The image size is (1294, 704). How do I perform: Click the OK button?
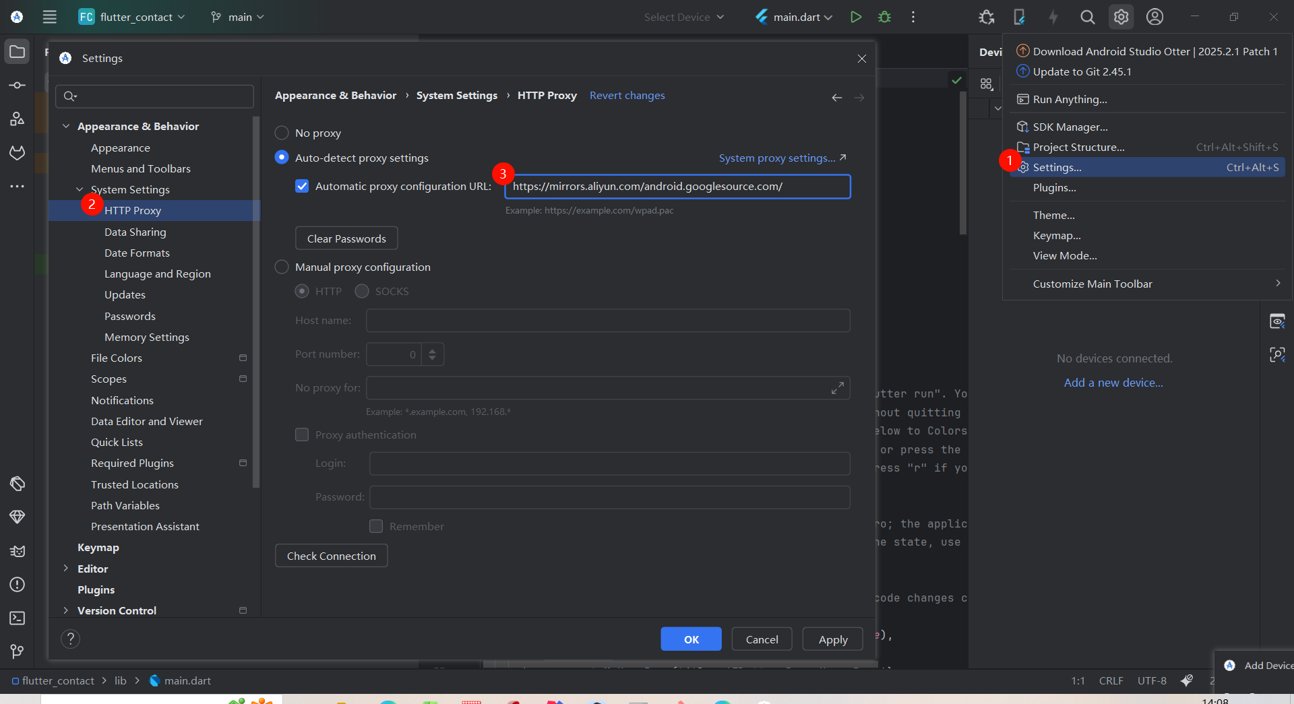[x=691, y=639]
